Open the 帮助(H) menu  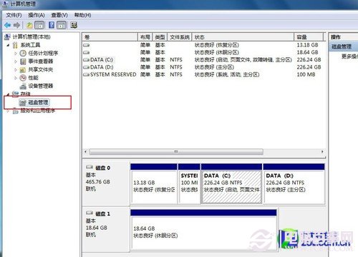pos(82,15)
